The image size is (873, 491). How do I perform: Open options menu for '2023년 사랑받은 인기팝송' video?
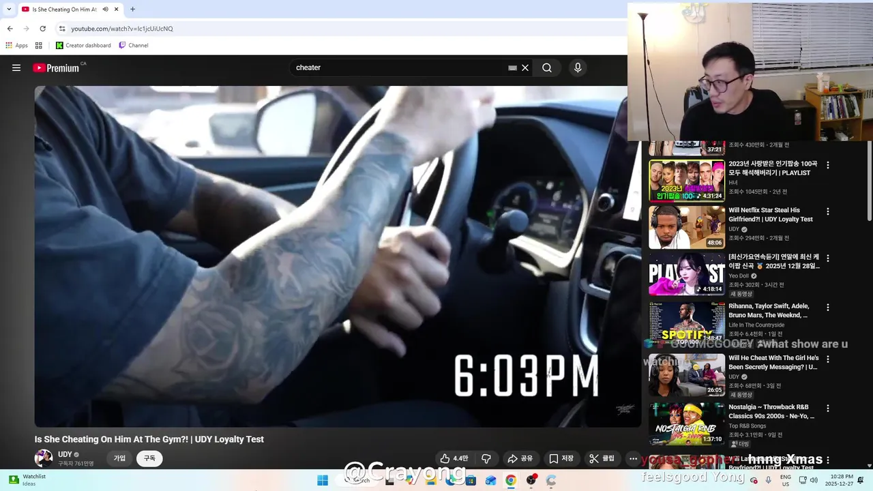(828, 165)
